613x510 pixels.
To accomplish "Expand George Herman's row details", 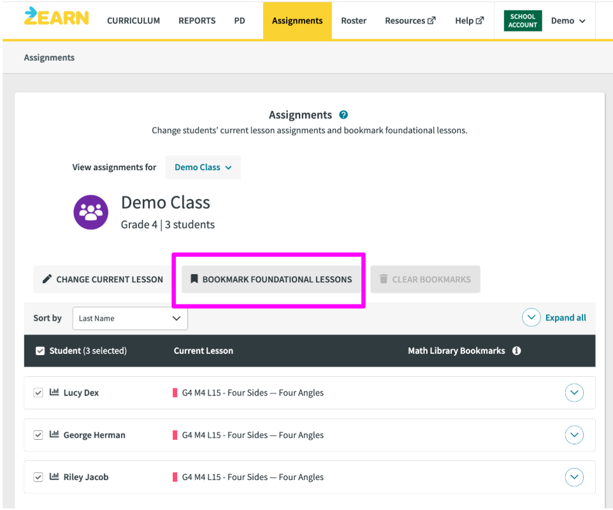I will 574,435.
